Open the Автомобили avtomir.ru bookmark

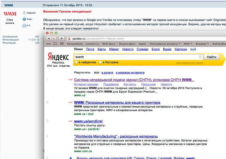83,44
